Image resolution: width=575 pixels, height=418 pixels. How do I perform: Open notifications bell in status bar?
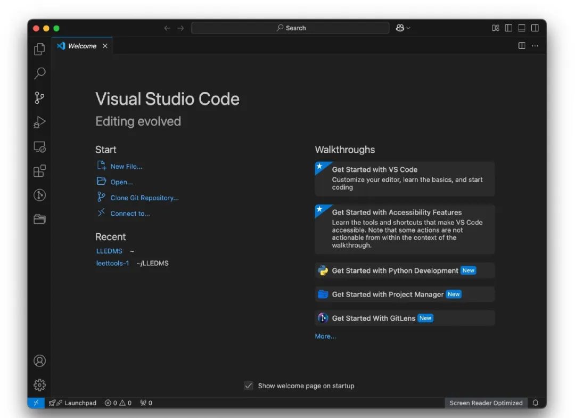536,403
